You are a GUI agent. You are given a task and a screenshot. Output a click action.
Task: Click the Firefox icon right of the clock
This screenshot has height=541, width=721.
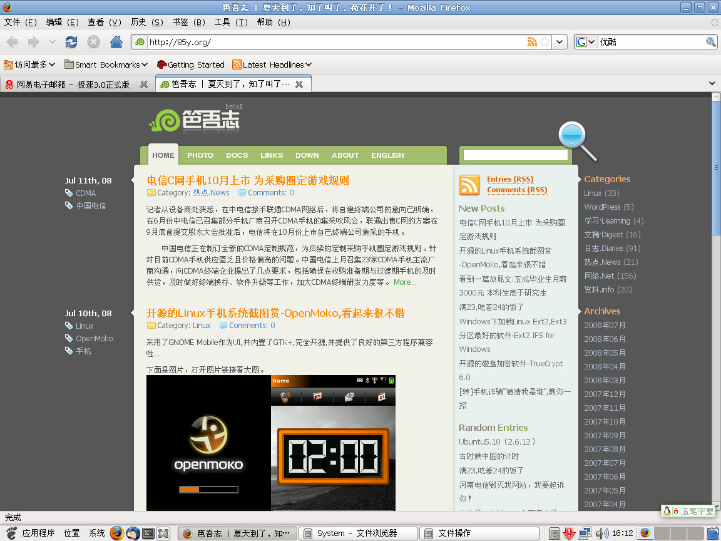click(x=645, y=533)
